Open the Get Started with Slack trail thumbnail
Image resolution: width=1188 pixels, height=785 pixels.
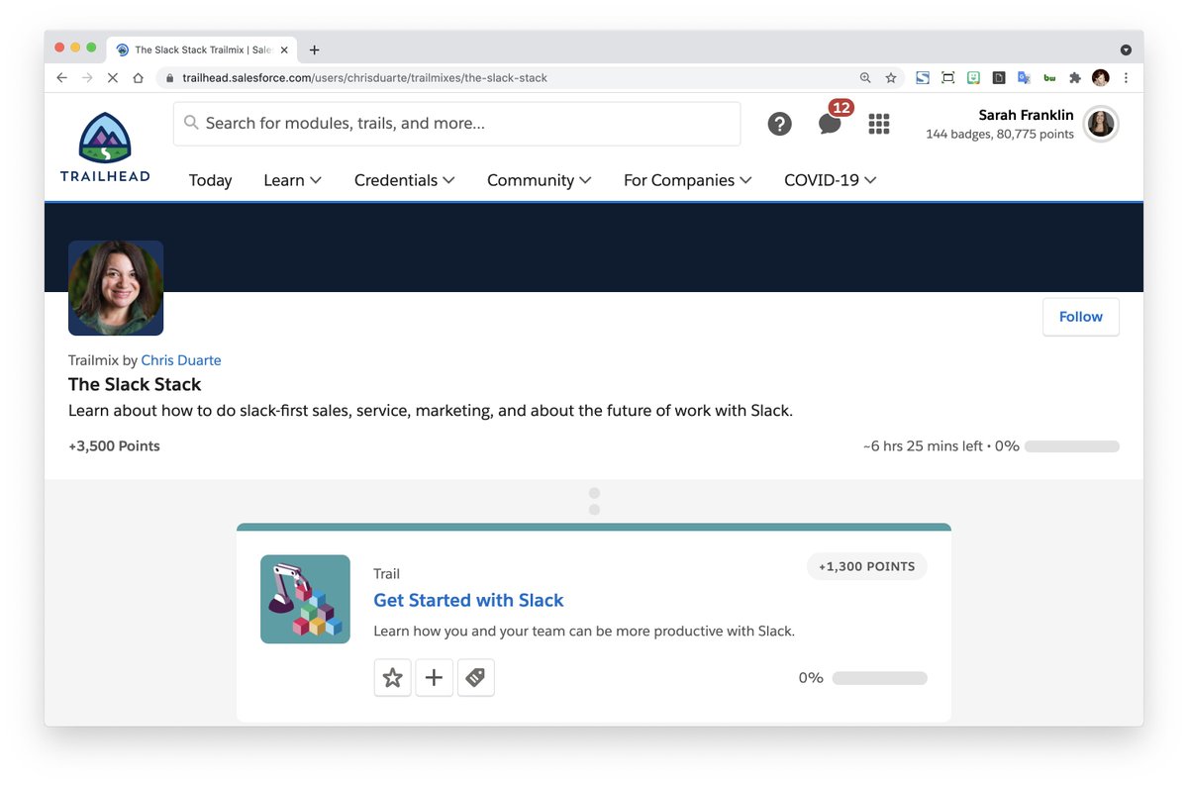pyautogui.click(x=305, y=599)
